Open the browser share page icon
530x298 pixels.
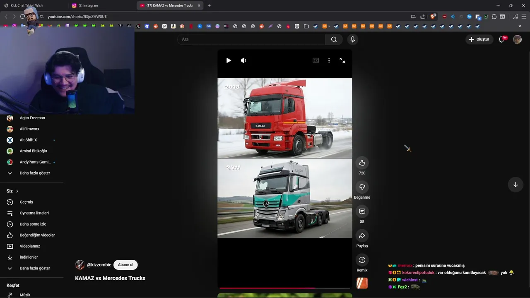pyautogui.click(x=422, y=17)
